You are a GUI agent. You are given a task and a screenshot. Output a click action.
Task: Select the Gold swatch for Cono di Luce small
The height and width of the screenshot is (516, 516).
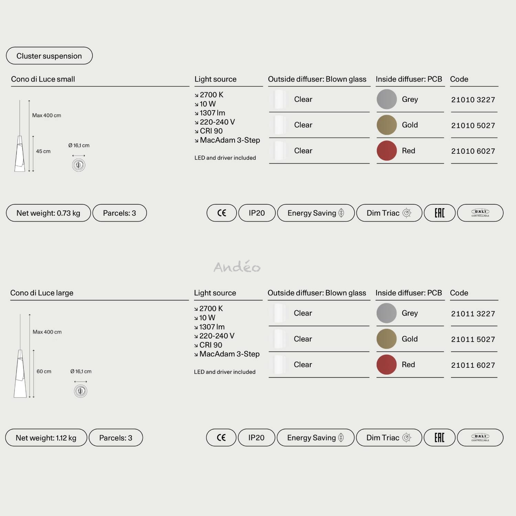pos(387,125)
